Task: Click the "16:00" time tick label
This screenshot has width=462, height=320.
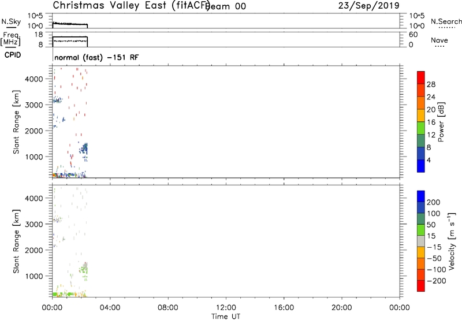Action: coord(284,308)
